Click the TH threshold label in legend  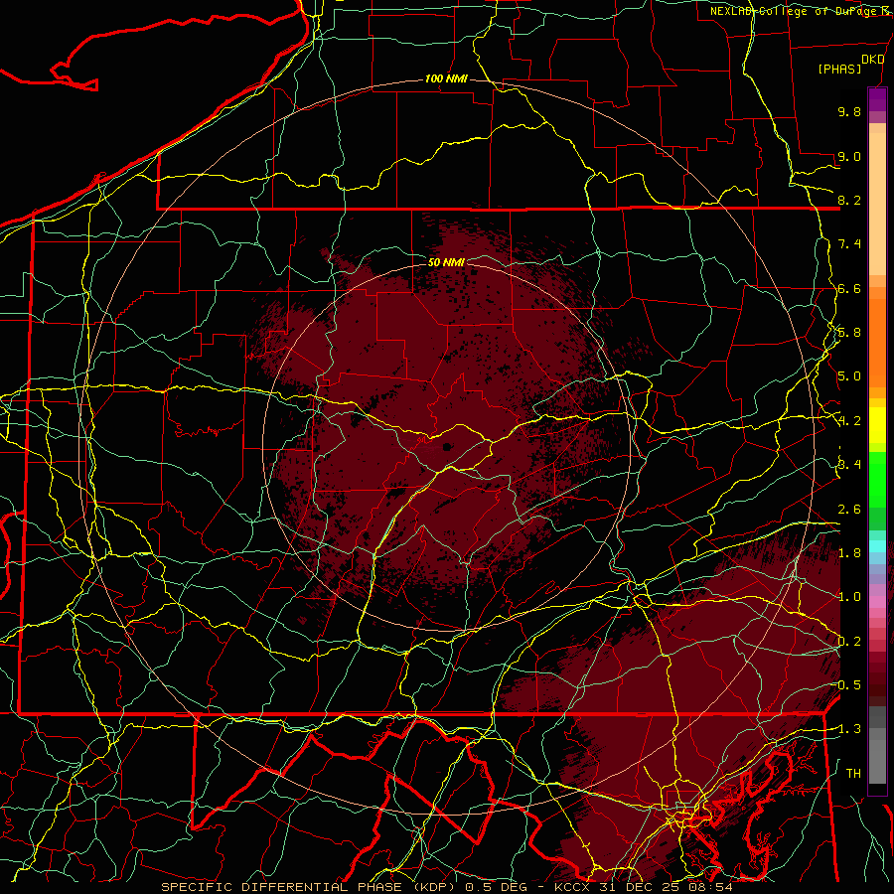[x=853, y=774]
